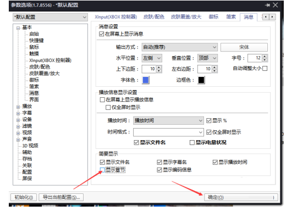Click 导出当前配置(S)... button
The height and width of the screenshot is (211, 286).
click(x=61, y=197)
